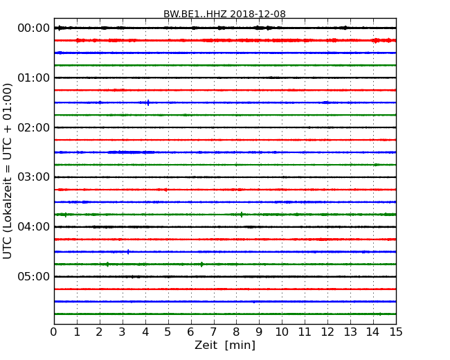The image size is (450, 360).
Task: Click x-axis tick label 4
Action: (x=145, y=332)
